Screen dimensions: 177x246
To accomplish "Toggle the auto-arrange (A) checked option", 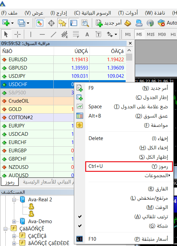I will click(129, 217).
